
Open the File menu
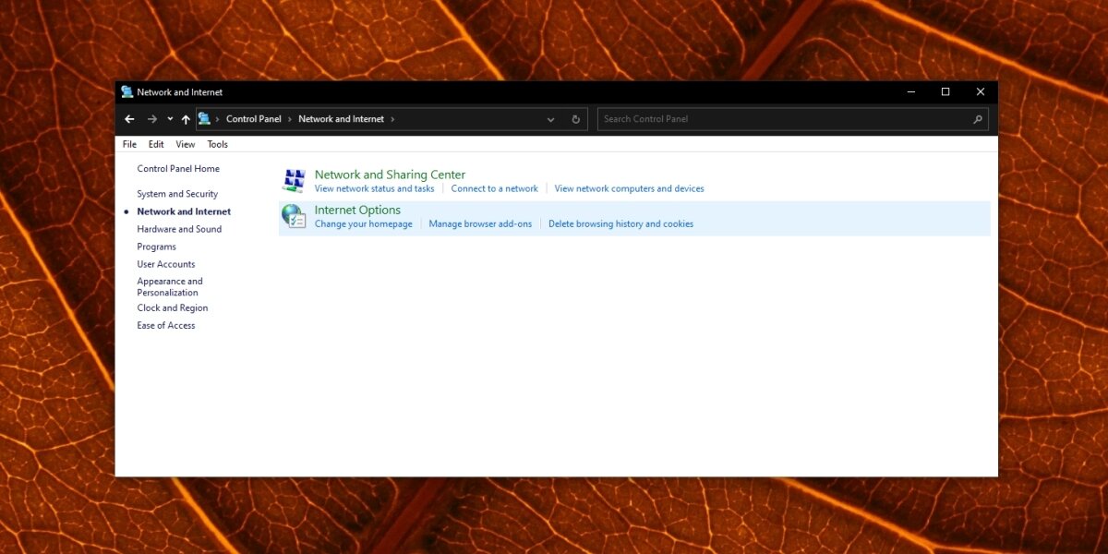coord(129,144)
